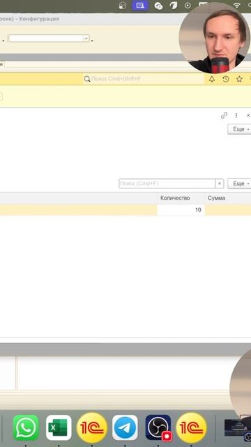Click the Сумма column header
This screenshot has width=251, height=447.
[228, 198]
